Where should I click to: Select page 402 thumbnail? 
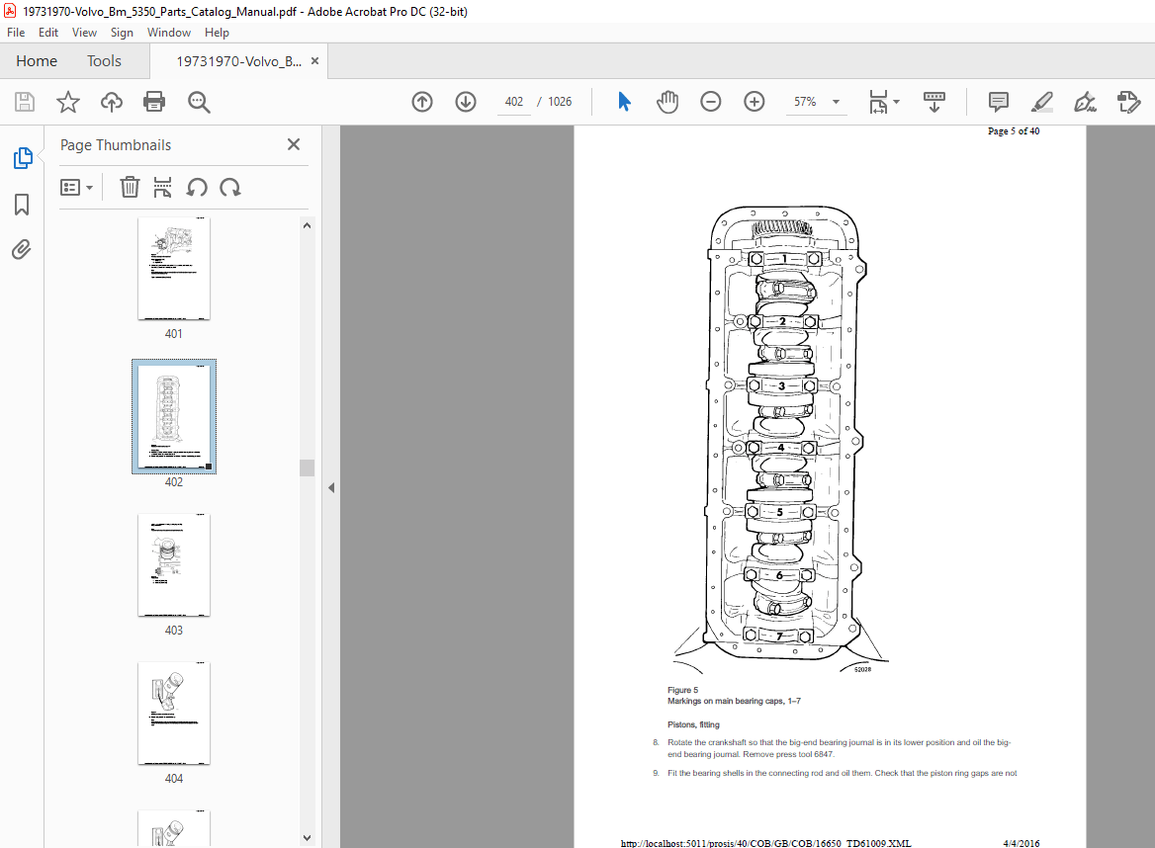[174, 417]
